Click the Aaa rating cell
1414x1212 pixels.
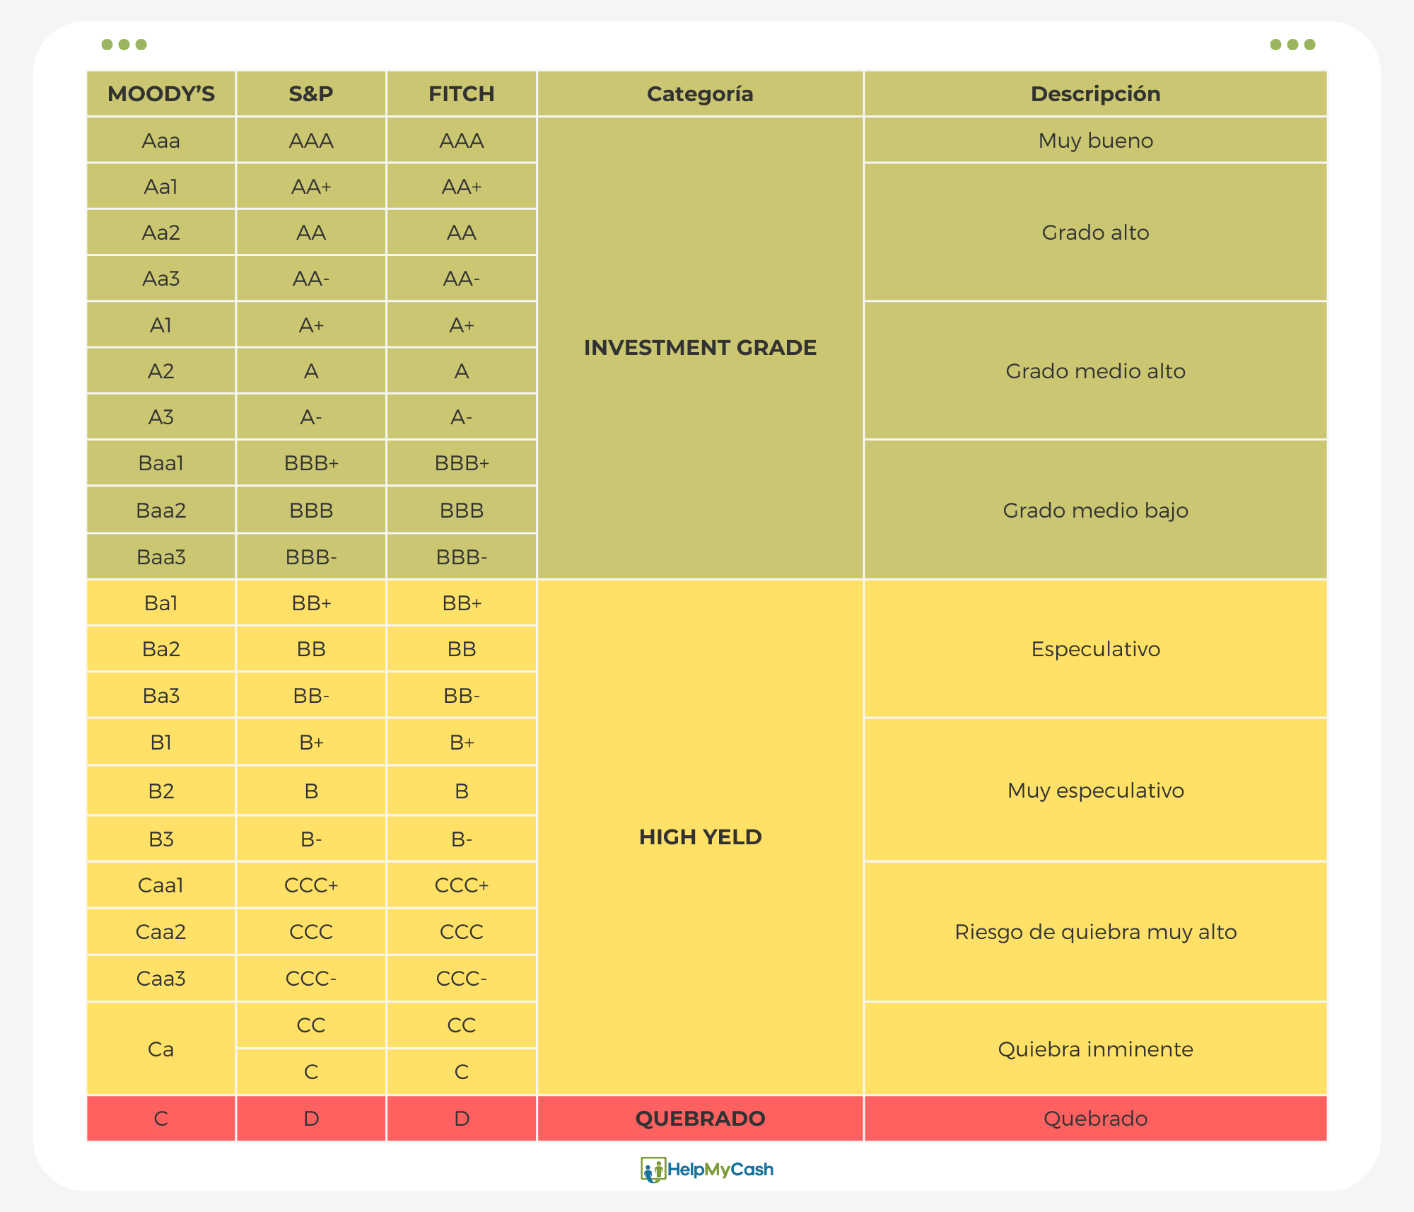coord(161,140)
